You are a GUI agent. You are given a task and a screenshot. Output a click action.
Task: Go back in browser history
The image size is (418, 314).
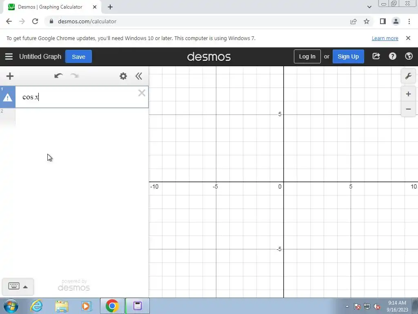pyautogui.click(x=9, y=21)
